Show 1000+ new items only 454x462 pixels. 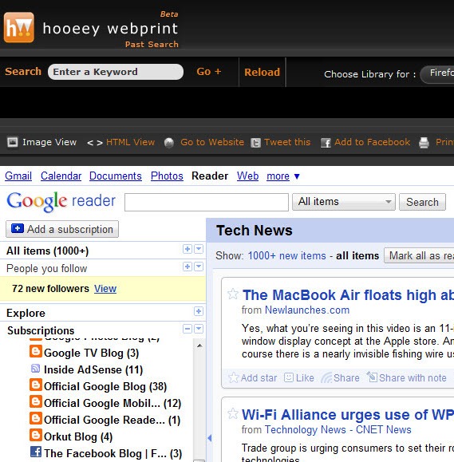point(287,256)
